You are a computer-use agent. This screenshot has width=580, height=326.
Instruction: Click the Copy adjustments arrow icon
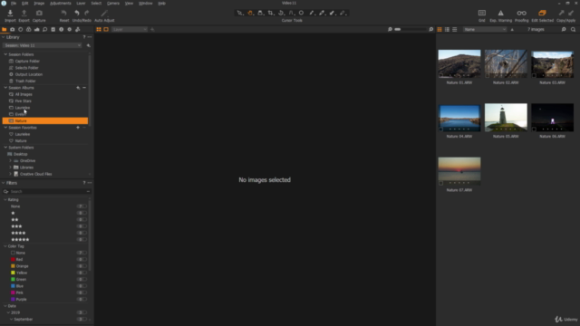[x=562, y=13]
